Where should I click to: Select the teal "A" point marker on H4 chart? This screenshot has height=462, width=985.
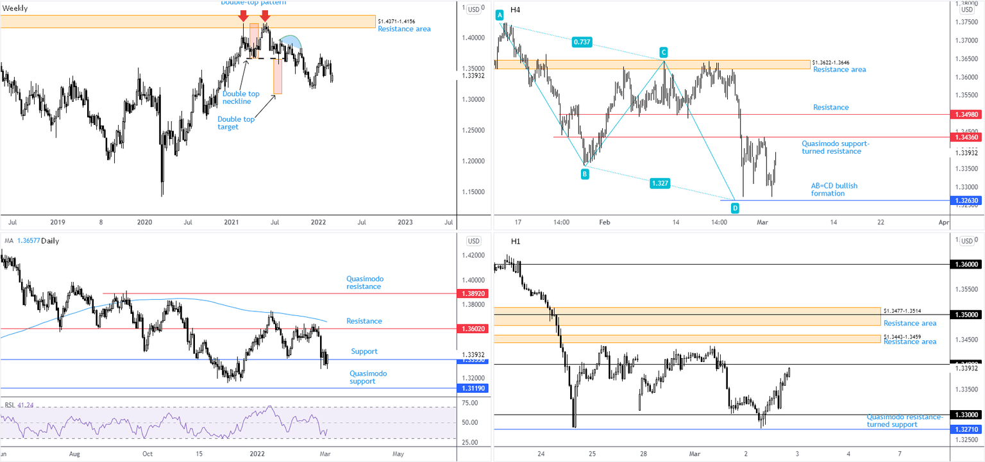(500, 14)
